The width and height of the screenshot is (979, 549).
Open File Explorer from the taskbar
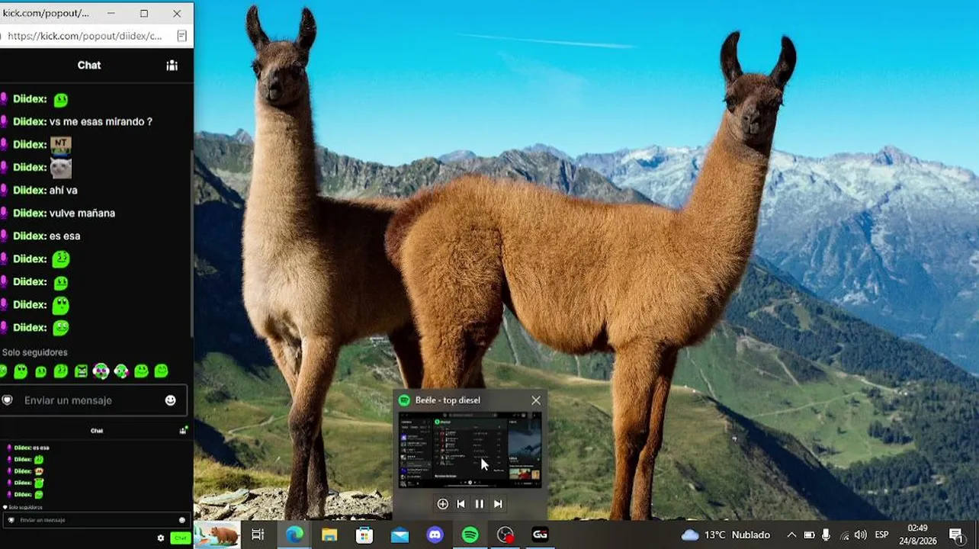pos(329,535)
